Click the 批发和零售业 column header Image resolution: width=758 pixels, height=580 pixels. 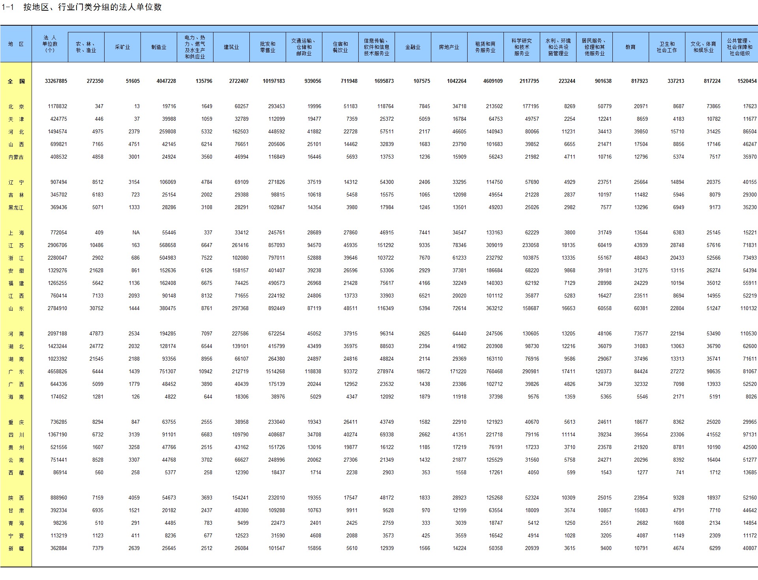pyautogui.click(x=268, y=47)
